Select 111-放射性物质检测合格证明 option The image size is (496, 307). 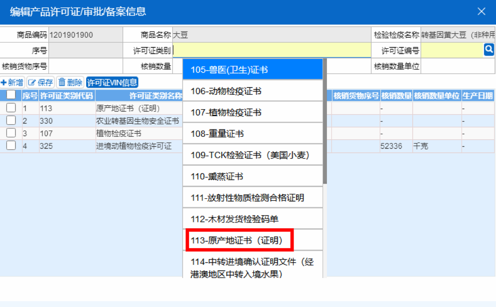pyautogui.click(x=252, y=197)
